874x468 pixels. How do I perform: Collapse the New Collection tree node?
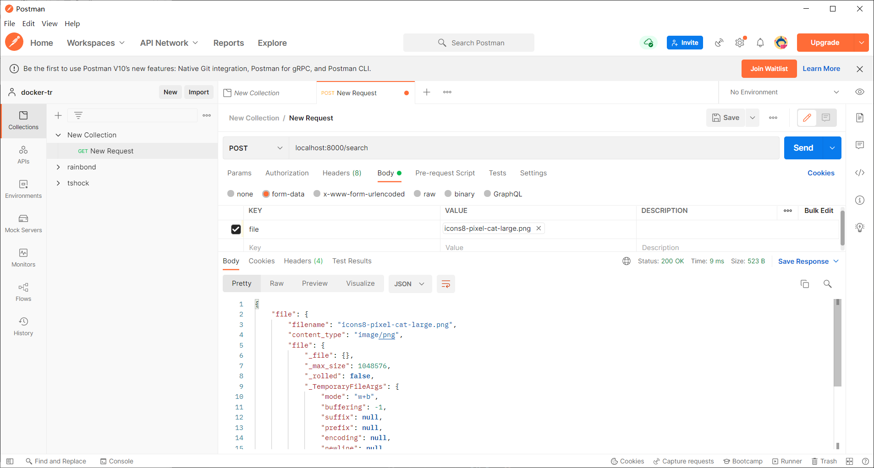[58, 135]
